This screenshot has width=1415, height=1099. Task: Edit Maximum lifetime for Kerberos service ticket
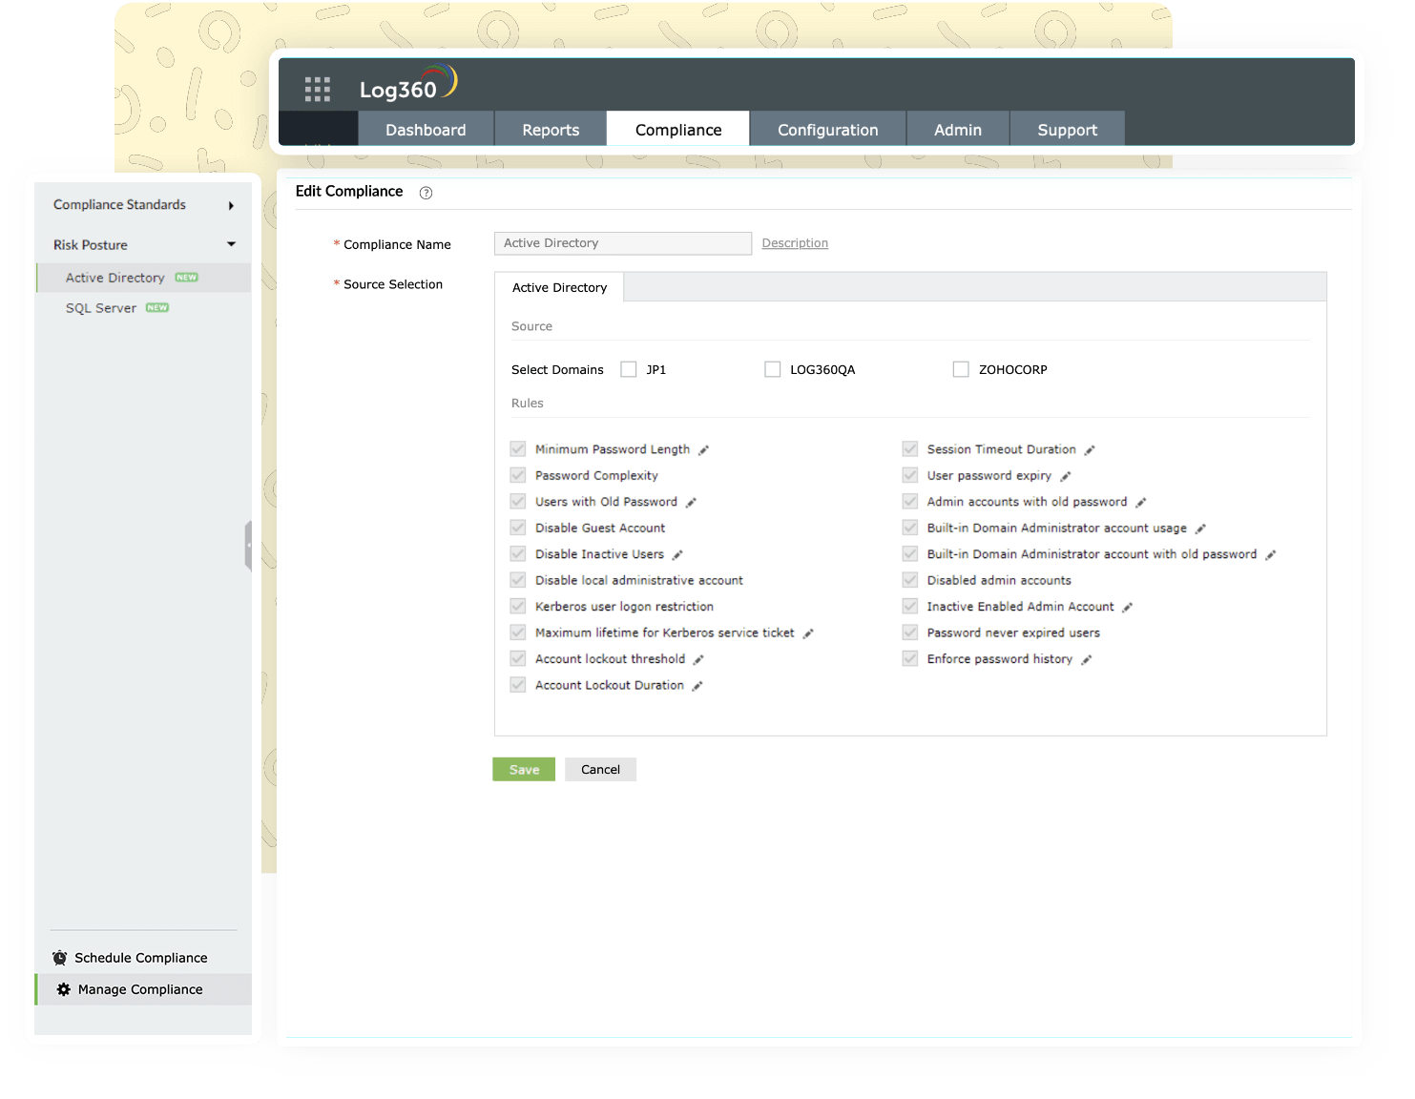coord(808,633)
